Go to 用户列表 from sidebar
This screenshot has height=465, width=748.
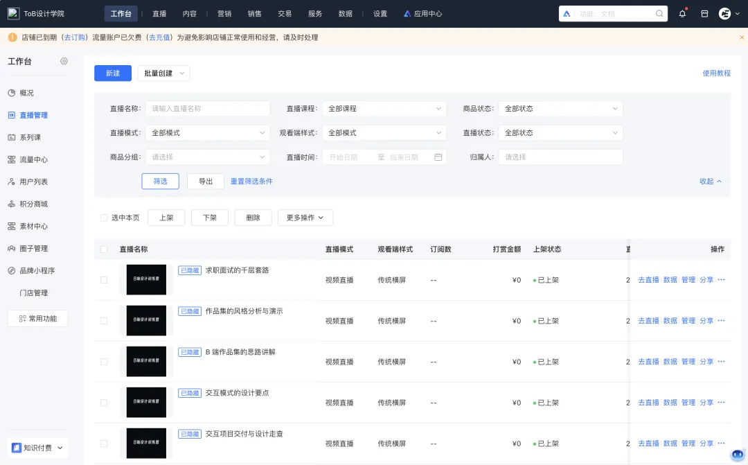[x=33, y=182]
